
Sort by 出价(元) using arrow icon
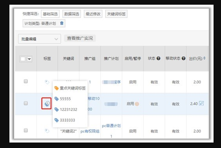(205, 58)
